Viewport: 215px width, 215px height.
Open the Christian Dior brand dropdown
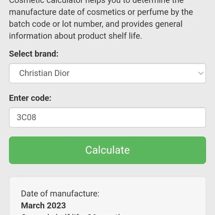click(x=108, y=73)
